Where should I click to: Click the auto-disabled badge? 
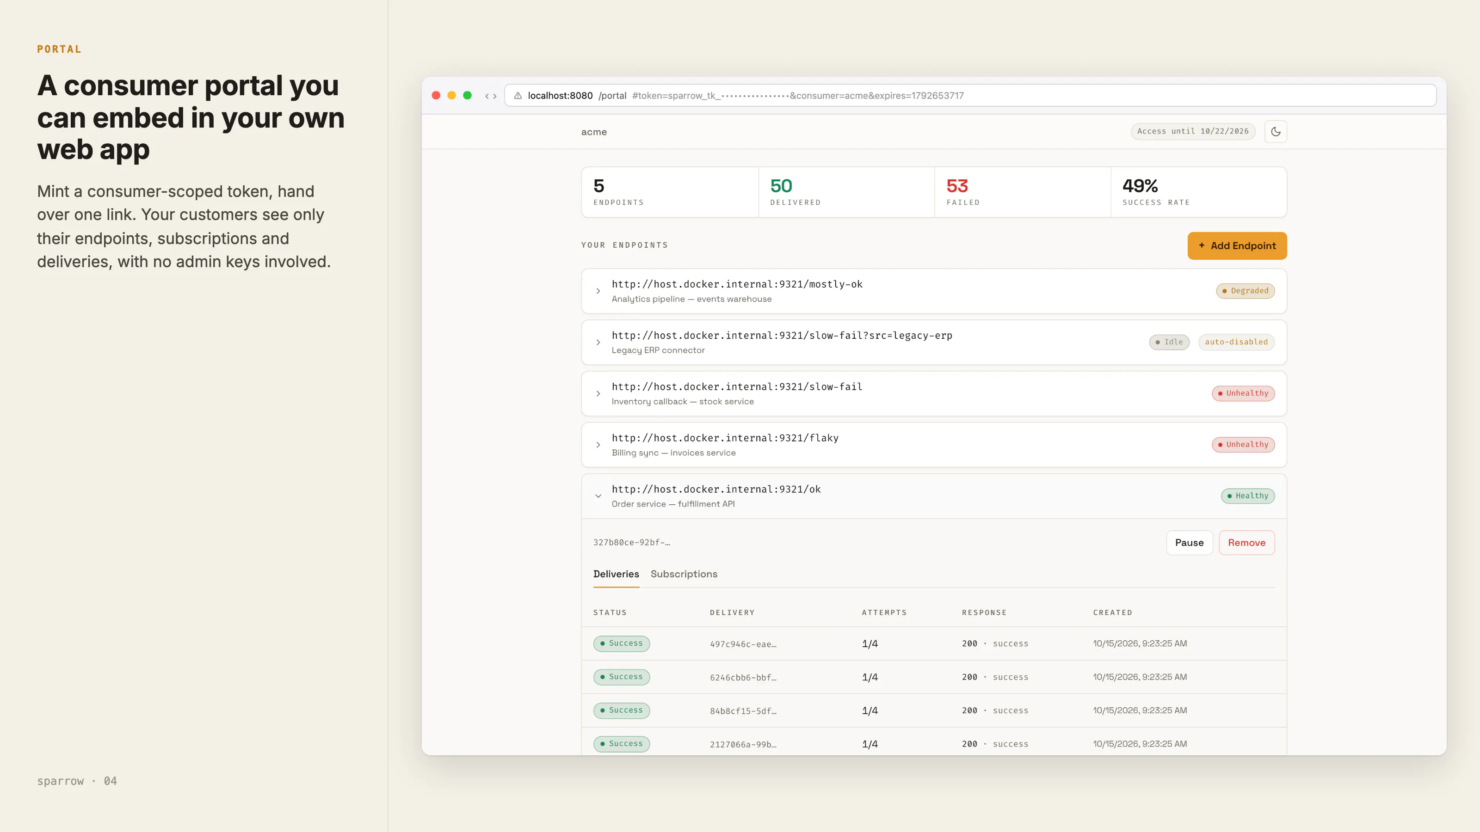pos(1236,342)
